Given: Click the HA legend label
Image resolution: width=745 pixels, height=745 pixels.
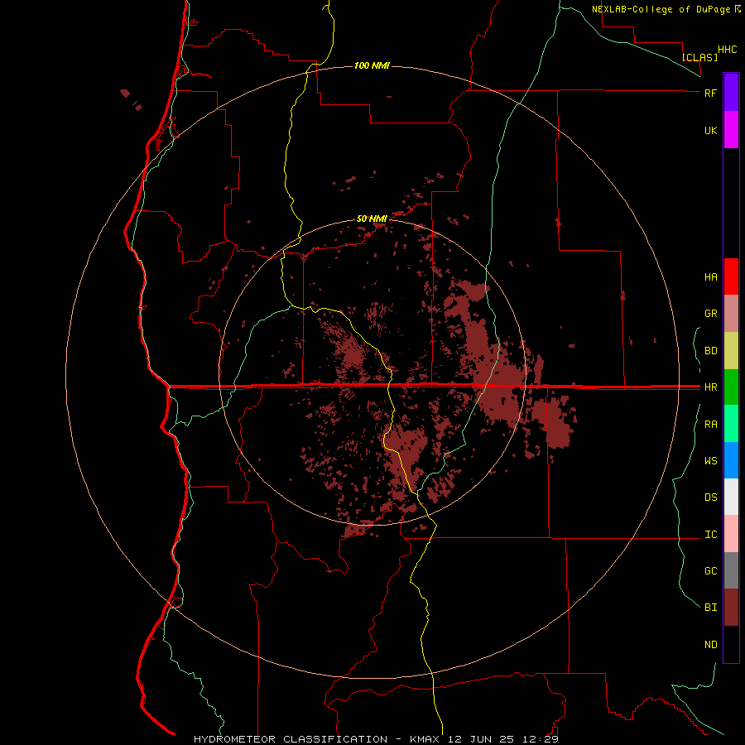Looking at the screenshot, I should (710, 277).
